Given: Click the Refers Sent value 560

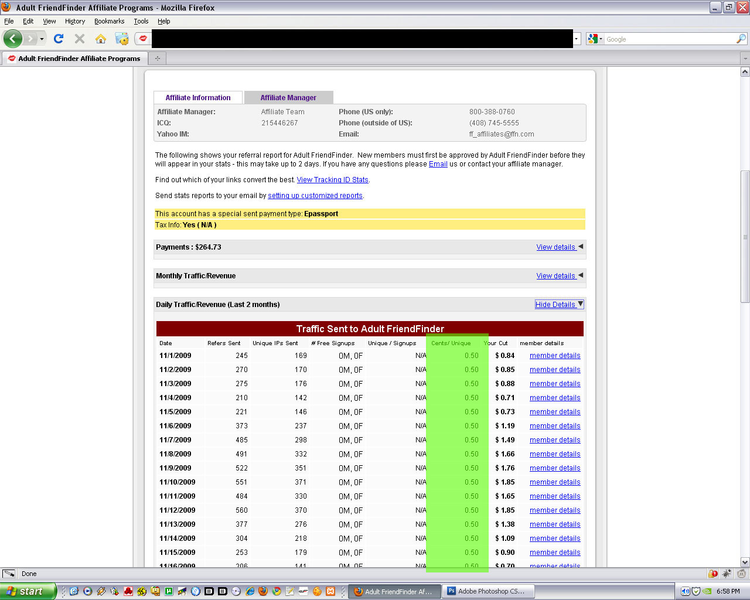Looking at the screenshot, I should (x=241, y=510).
